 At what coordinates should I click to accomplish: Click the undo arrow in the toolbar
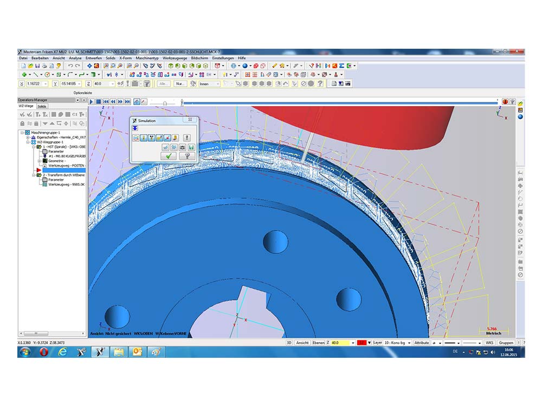70,66
